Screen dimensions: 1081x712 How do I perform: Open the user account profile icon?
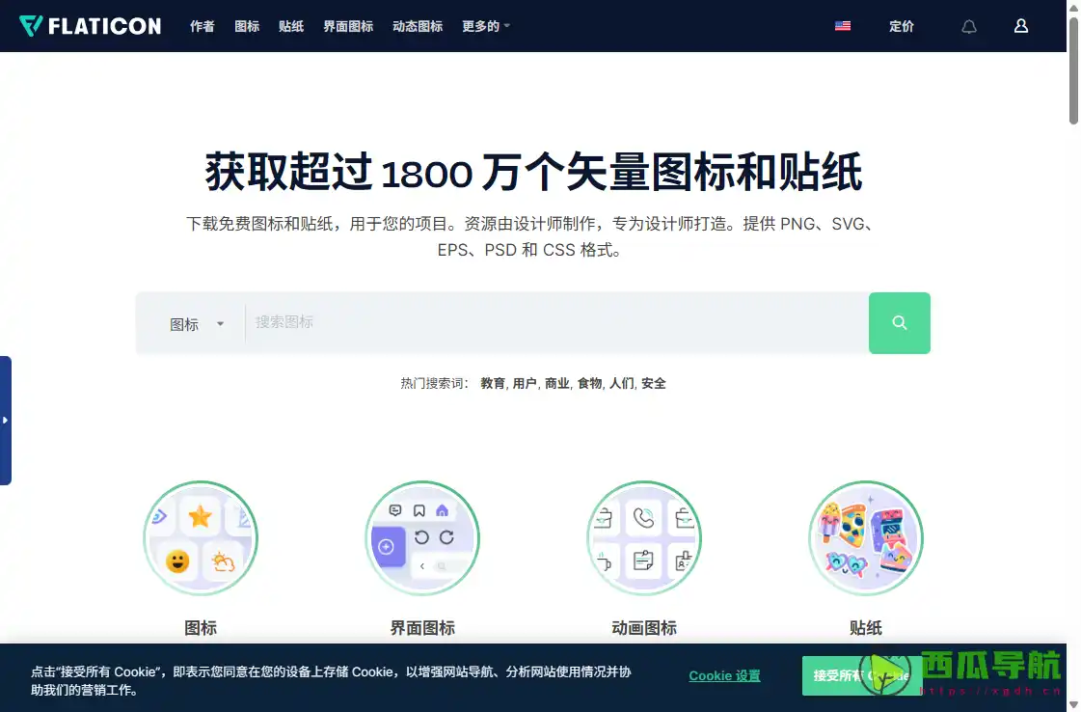[1020, 26]
